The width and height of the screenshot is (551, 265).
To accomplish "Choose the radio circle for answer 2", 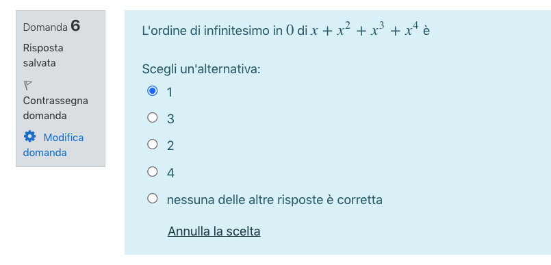I will point(152,144).
